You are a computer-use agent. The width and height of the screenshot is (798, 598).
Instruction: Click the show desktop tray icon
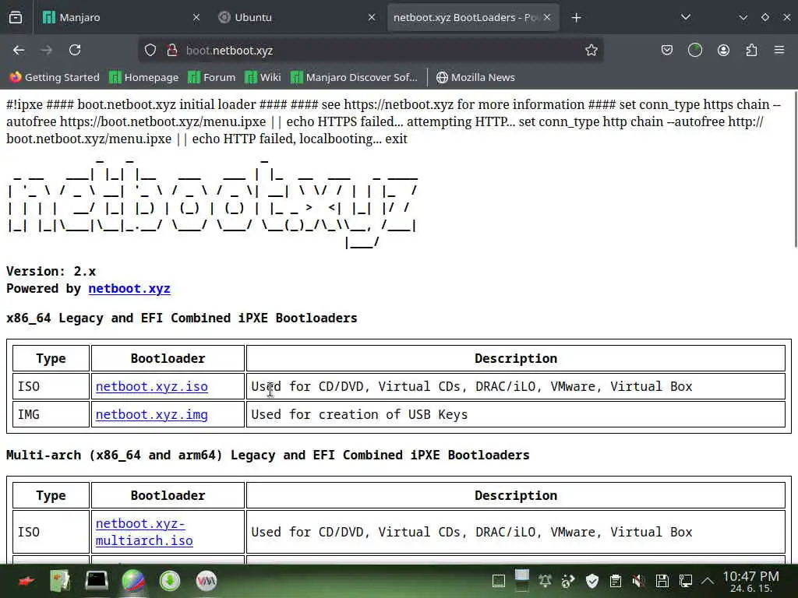499,581
